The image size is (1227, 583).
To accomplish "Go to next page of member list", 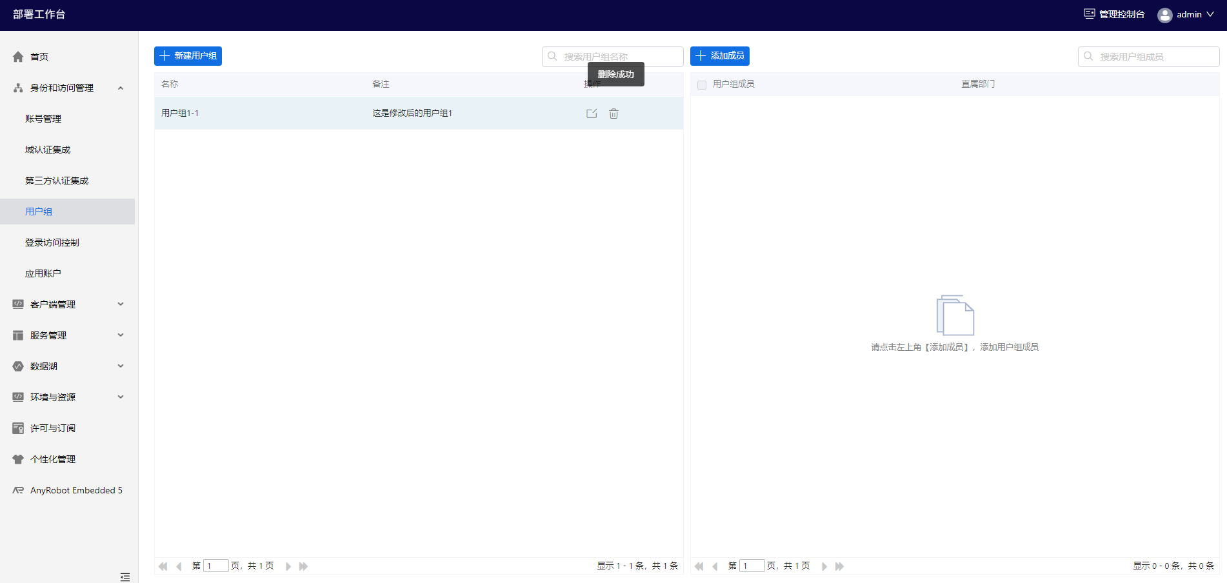I will pyautogui.click(x=824, y=566).
